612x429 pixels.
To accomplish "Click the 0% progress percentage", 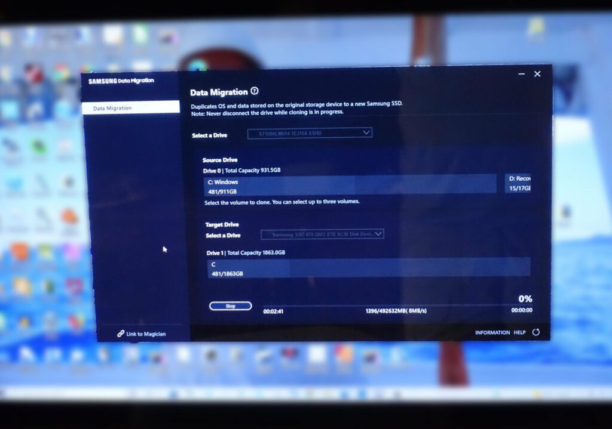I will (525, 299).
